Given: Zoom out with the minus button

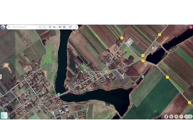Looking at the screenshot, I should [x=187, y=116].
